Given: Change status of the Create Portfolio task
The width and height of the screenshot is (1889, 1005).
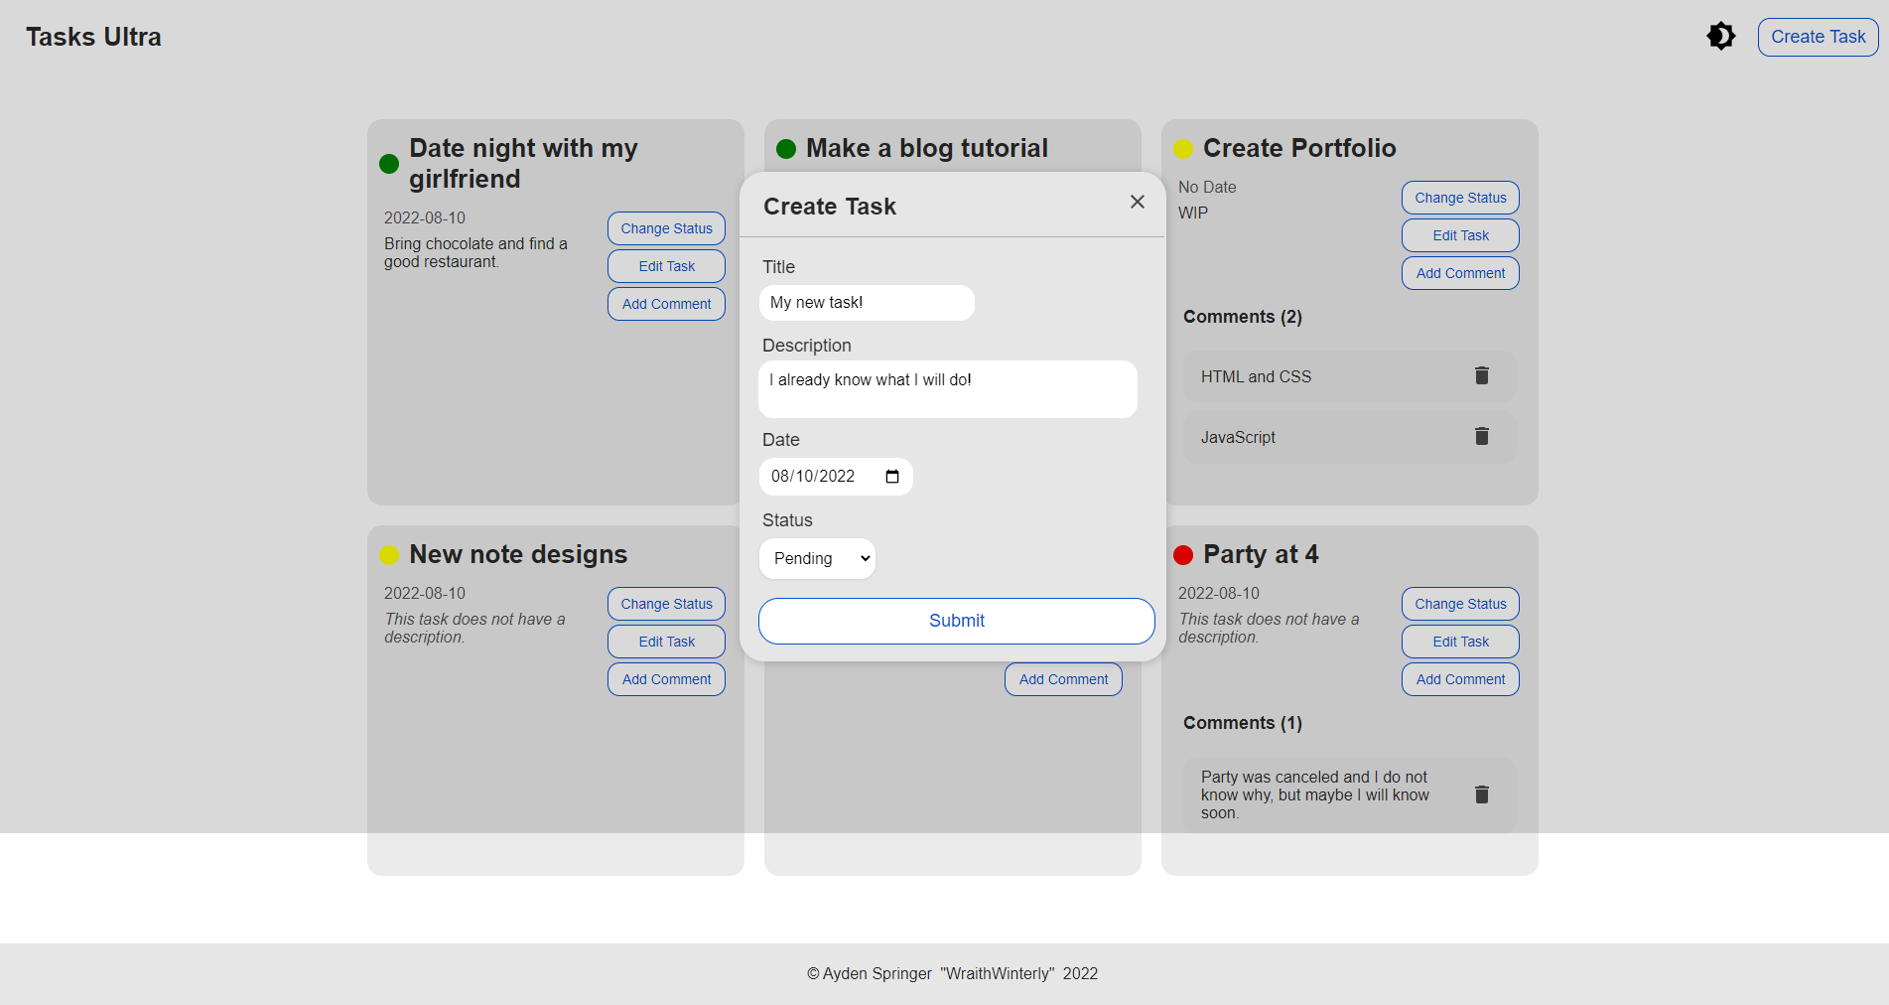Looking at the screenshot, I should (1459, 198).
